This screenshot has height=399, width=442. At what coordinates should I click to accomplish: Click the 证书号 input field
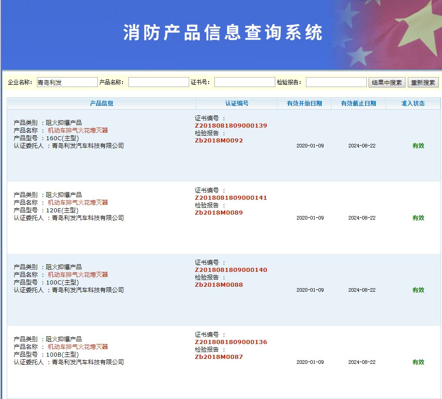coord(244,82)
